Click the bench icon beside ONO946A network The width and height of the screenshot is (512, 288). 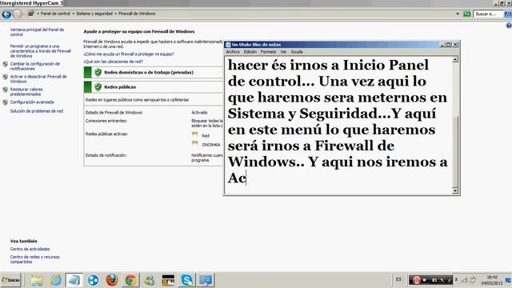(x=195, y=143)
